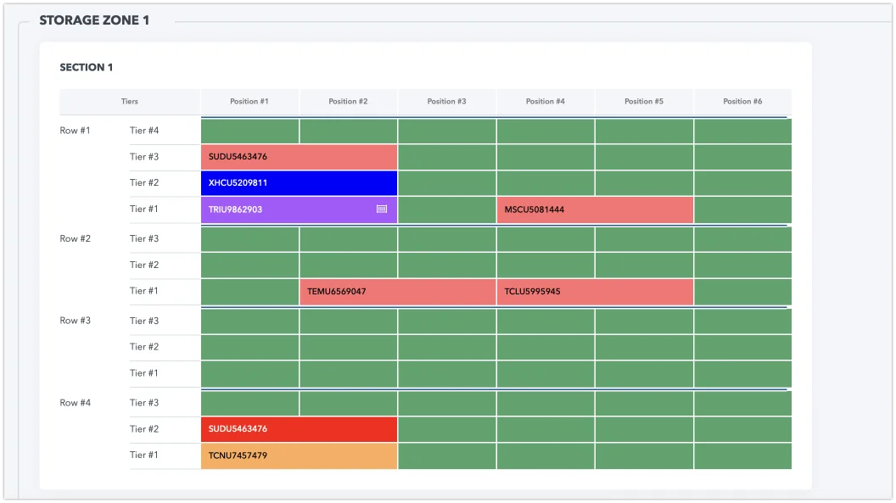Select empty slot Row #2 Tier #1 Position #1
The width and height of the screenshot is (896, 503).
point(249,291)
